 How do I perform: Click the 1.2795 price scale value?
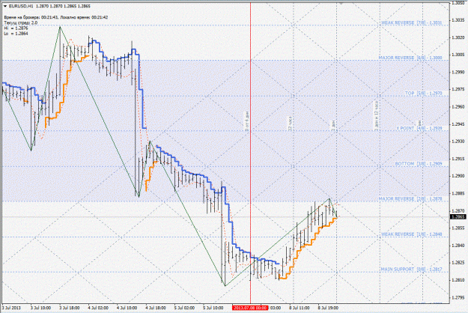pos(458,297)
